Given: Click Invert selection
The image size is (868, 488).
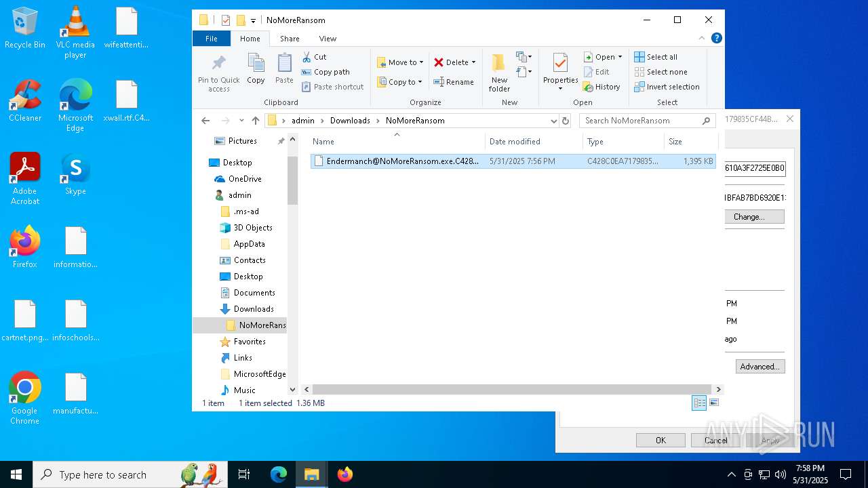Looking at the screenshot, I should [667, 87].
